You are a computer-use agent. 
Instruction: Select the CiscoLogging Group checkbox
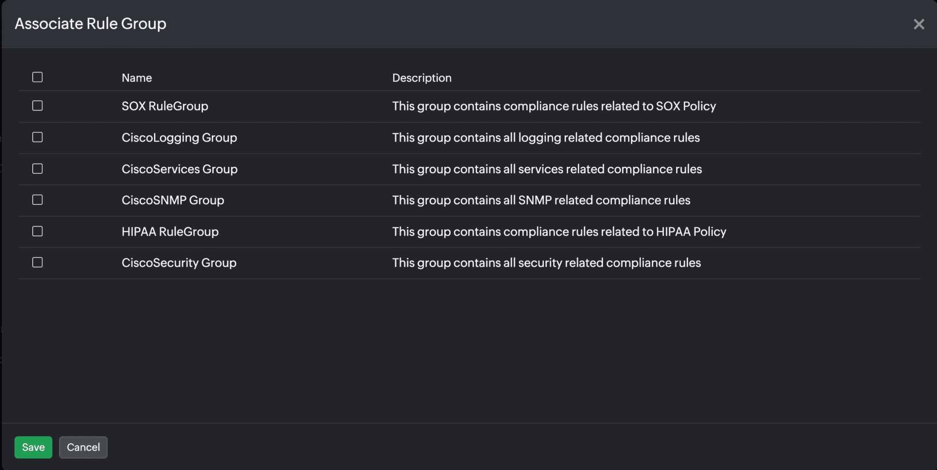[x=37, y=137]
